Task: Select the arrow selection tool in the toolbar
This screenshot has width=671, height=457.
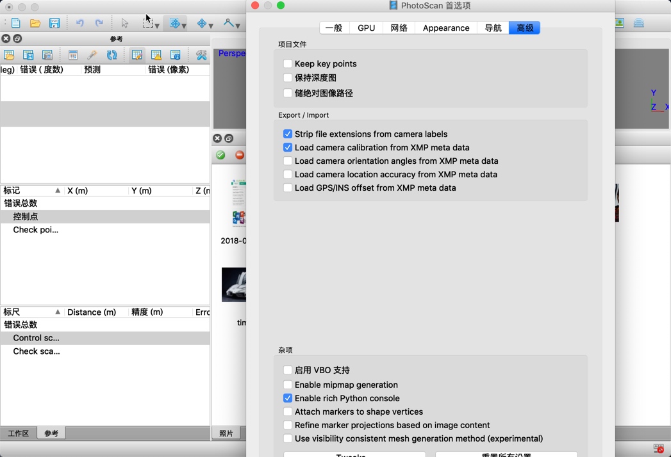Action: tap(124, 23)
